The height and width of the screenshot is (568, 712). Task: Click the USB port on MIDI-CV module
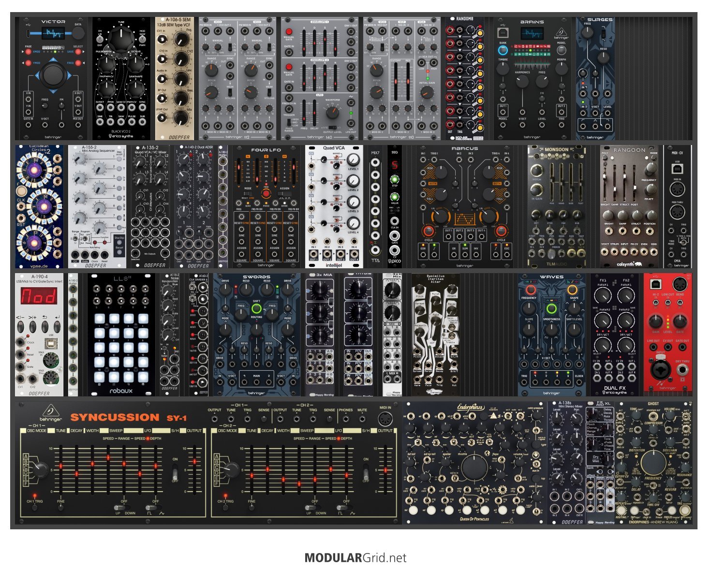pyautogui.click(x=677, y=169)
